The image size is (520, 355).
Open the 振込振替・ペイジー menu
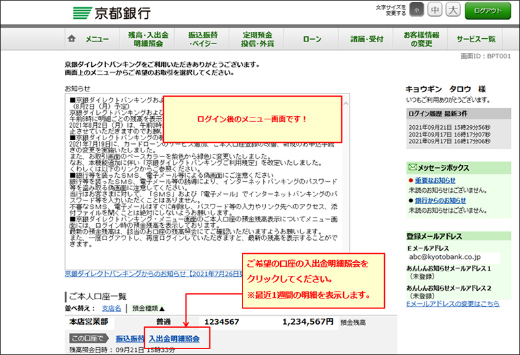(203, 39)
